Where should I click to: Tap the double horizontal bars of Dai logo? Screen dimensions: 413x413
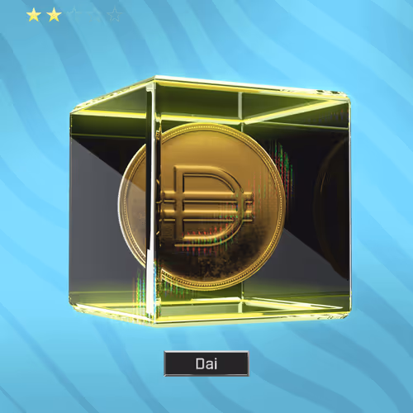click(206, 207)
